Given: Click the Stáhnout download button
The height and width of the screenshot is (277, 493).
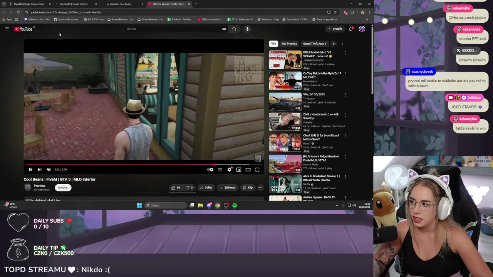Looking at the screenshot, I should [227, 188].
